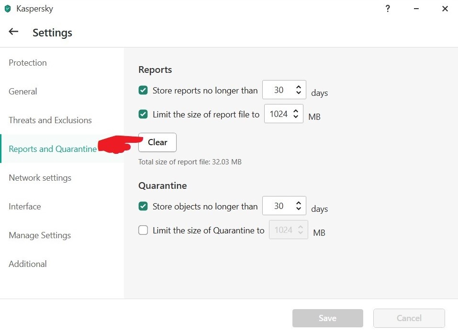Minimize the Kaspersky window

point(416,9)
